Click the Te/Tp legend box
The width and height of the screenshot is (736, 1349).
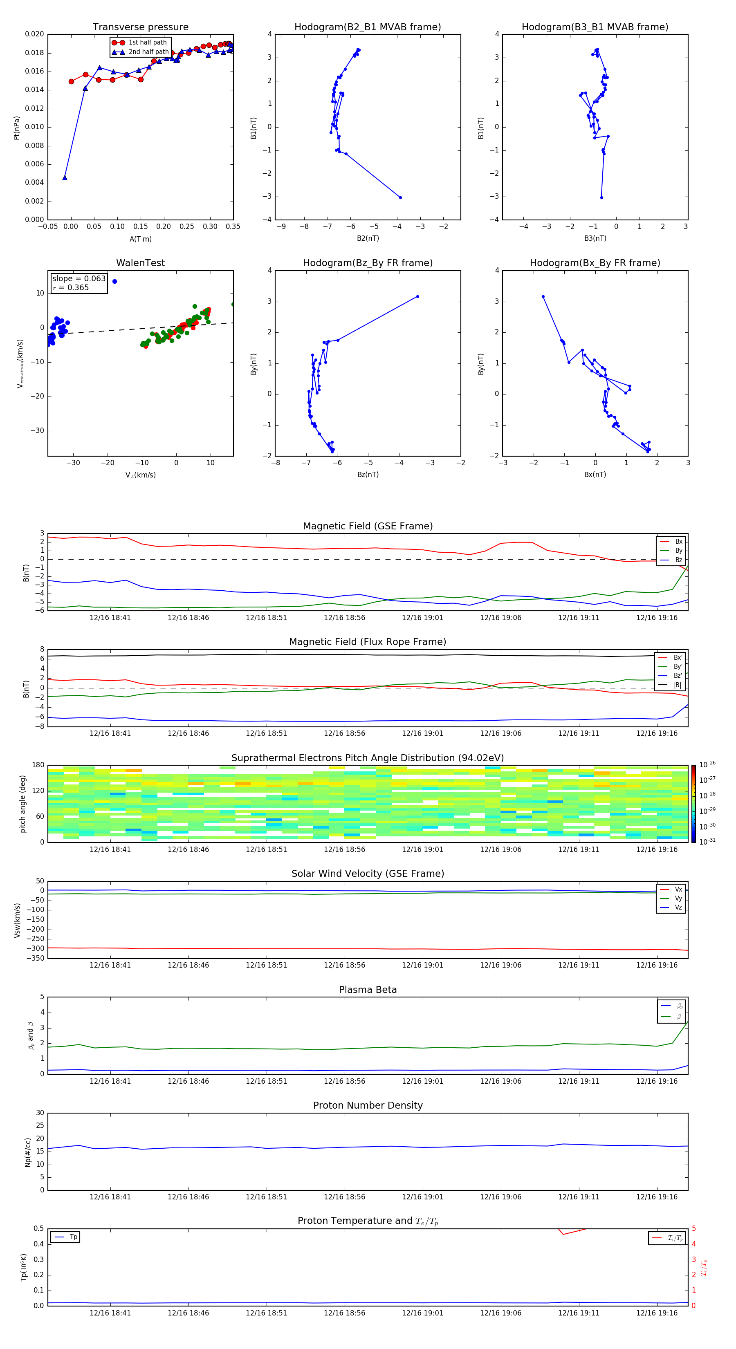point(667,1239)
